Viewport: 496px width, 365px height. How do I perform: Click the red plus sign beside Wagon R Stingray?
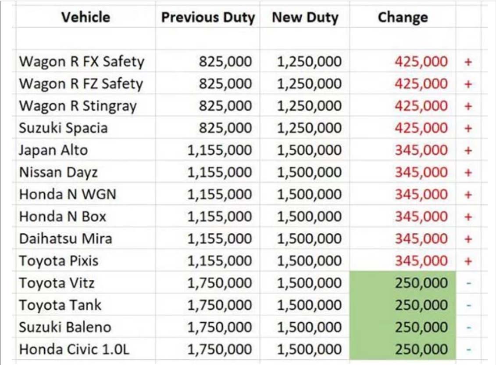[x=468, y=106]
